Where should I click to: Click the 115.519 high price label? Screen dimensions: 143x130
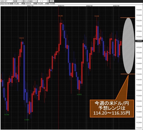pos(21,38)
